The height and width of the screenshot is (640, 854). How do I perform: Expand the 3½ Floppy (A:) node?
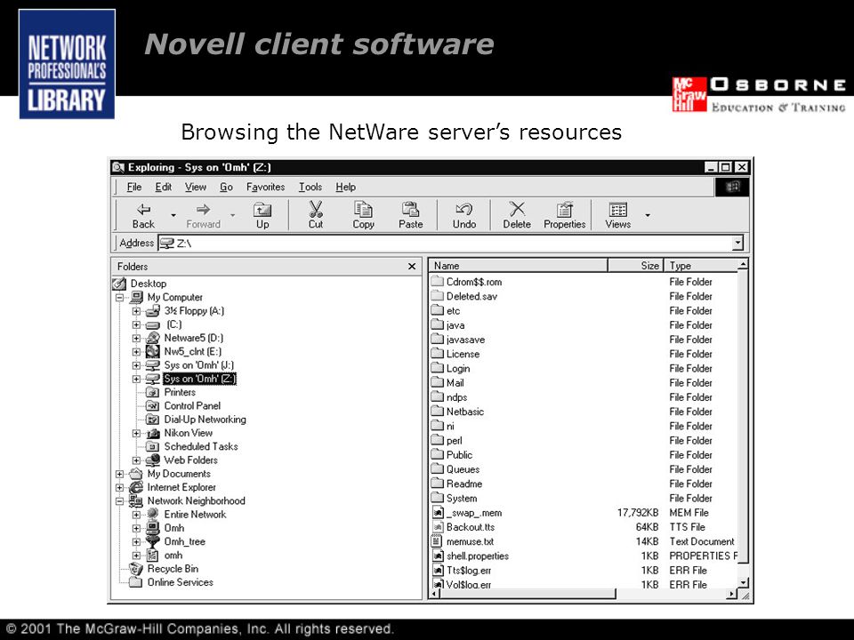(136, 311)
